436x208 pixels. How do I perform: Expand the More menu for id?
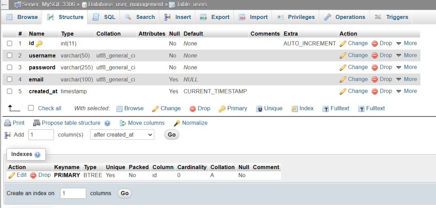click(x=407, y=43)
